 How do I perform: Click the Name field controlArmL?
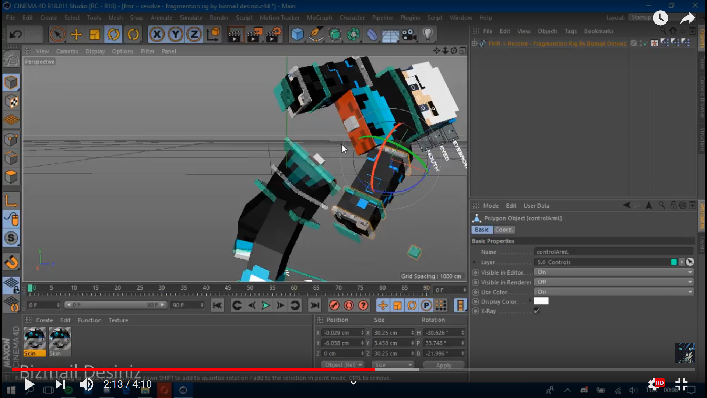coord(614,252)
